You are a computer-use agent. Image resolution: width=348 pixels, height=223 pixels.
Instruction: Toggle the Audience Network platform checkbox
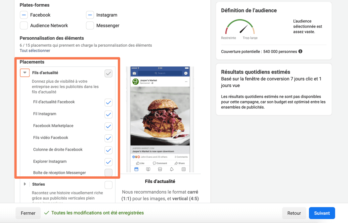[x=24, y=25]
